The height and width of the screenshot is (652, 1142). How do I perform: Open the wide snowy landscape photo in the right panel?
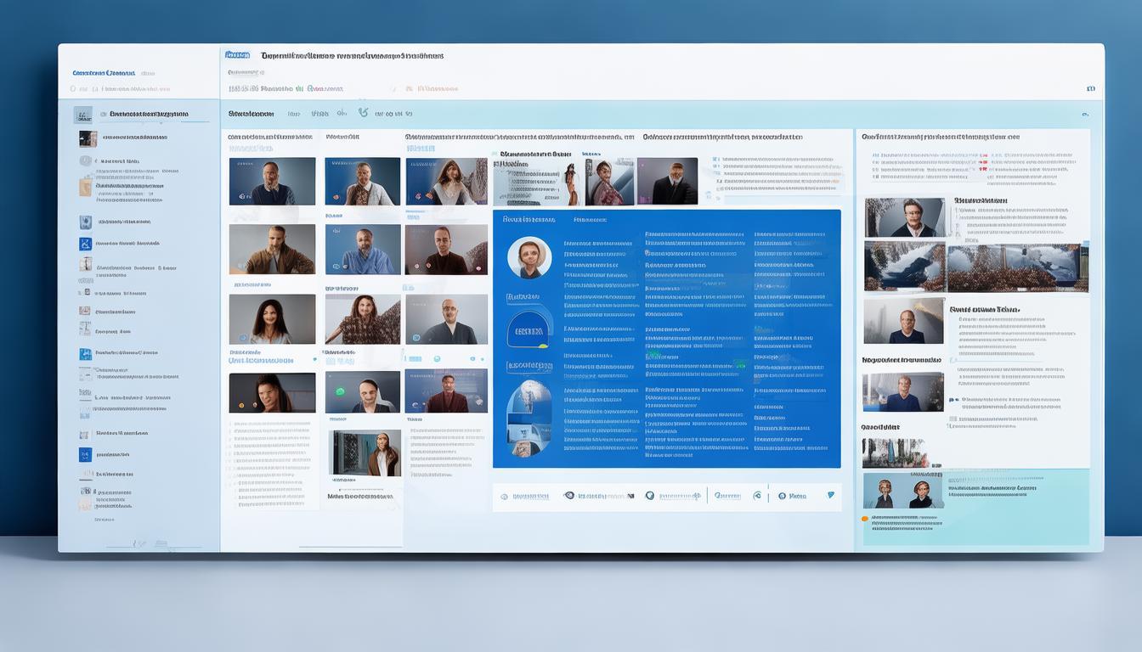(x=1017, y=267)
